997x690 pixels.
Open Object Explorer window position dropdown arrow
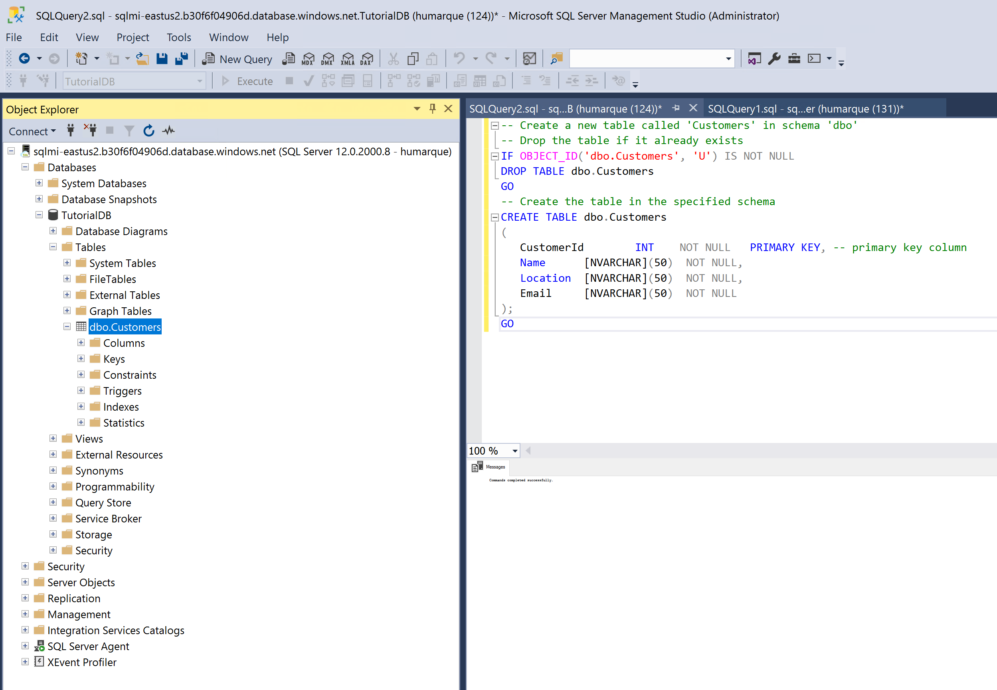point(417,109)
